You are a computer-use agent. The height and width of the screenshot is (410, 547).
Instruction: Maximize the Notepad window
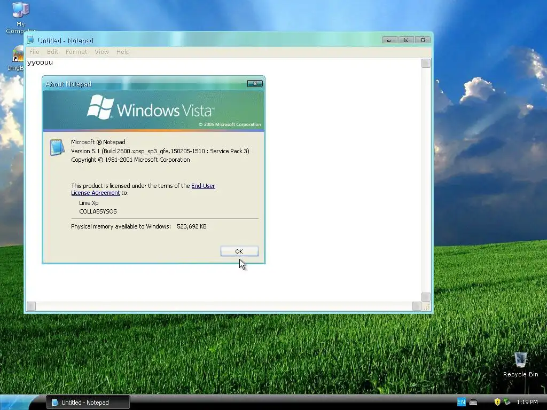[x=406, y=40]
